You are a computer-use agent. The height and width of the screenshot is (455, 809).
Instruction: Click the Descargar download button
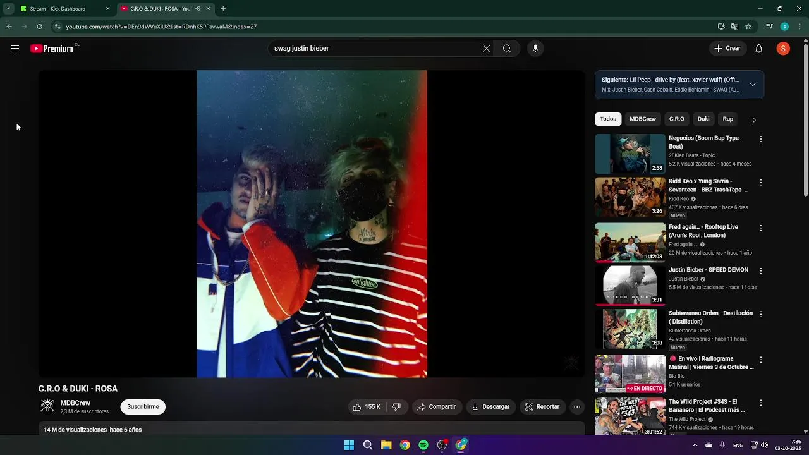pyautogui.click(x=490, y=407)
